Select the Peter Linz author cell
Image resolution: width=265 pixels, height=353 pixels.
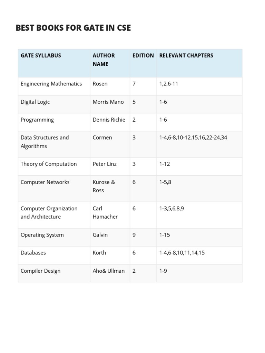(x=105, y=164)
